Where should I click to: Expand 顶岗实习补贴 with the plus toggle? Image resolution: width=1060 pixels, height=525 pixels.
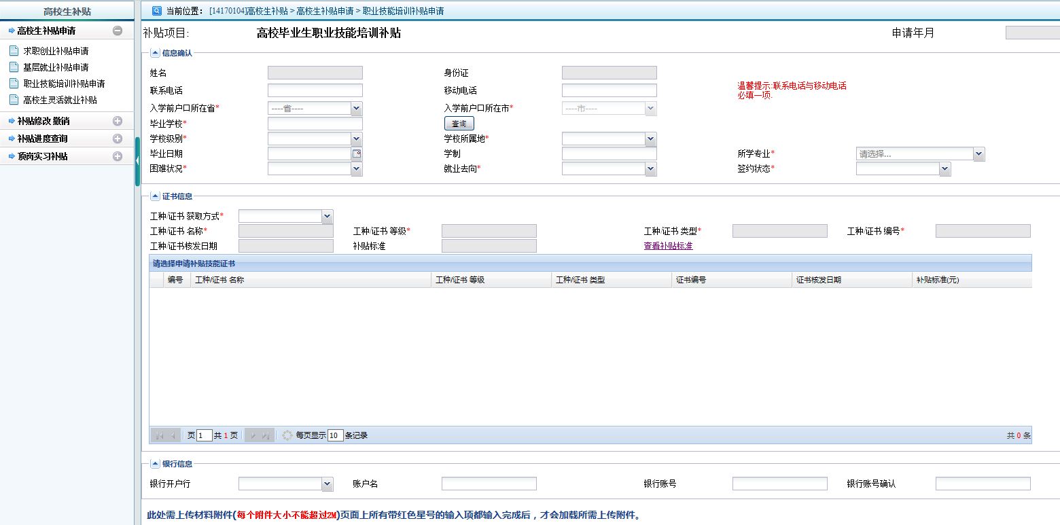(x=117, y=156)
